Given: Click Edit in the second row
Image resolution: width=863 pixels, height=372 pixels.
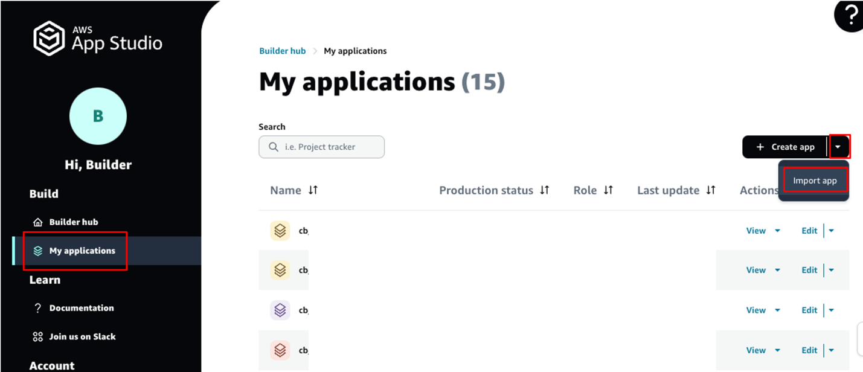Looking at the screenshot, I should tap(809, 271).
